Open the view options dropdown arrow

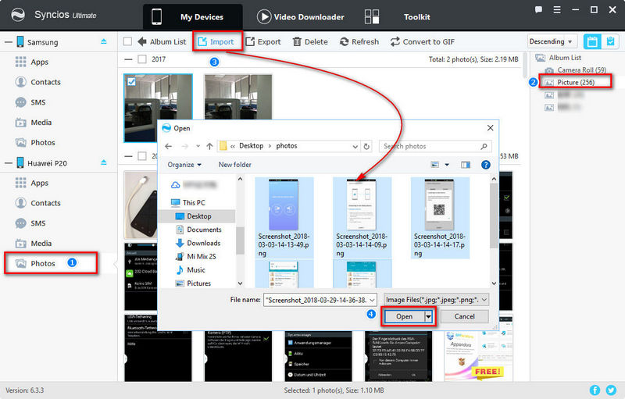coord(447,165)
